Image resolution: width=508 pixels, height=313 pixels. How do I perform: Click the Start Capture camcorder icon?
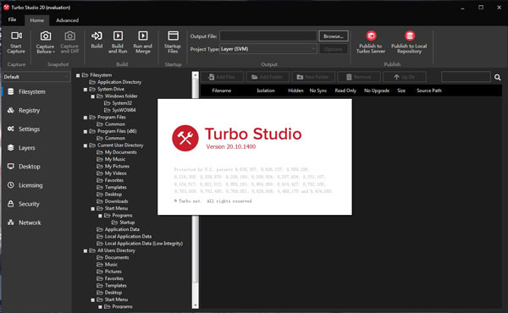tap(16, 36)
